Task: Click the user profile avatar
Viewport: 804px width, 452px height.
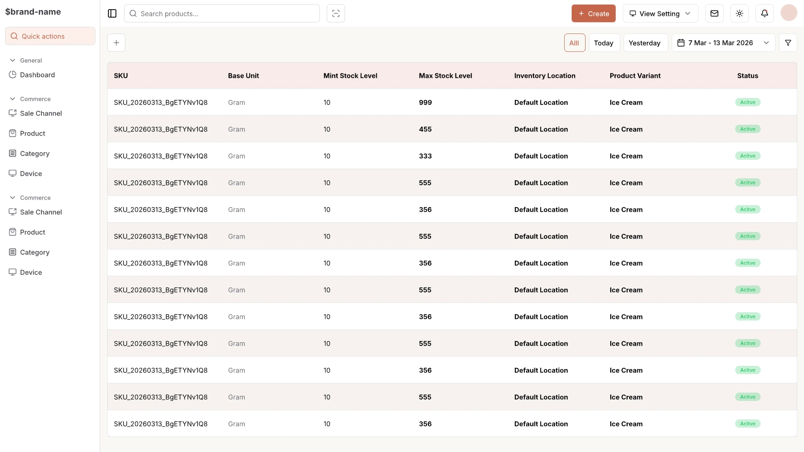Action: pyautogui.click(x=789, y=13)
